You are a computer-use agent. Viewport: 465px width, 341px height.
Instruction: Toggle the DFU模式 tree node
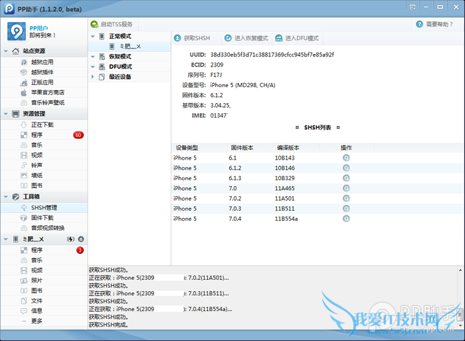coord(92,66)
